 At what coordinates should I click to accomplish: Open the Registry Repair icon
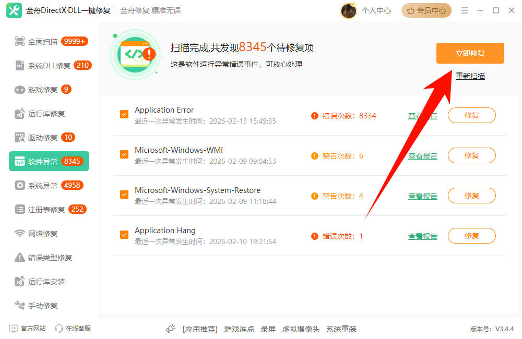(x=20, y=210)
